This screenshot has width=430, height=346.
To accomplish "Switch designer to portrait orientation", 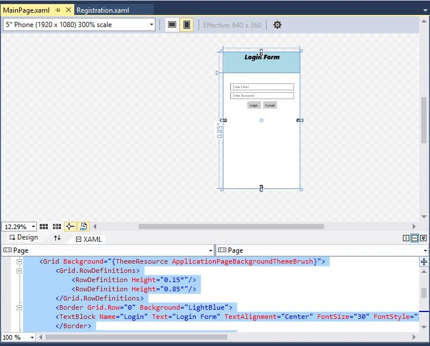I will 187,25.
